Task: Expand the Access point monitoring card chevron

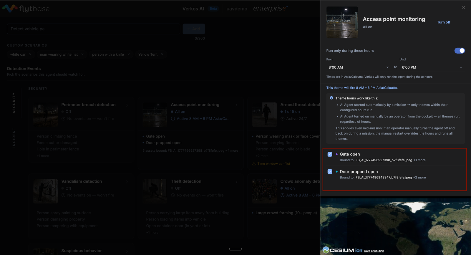Action: pyautogui.click(x=236, y=105)
